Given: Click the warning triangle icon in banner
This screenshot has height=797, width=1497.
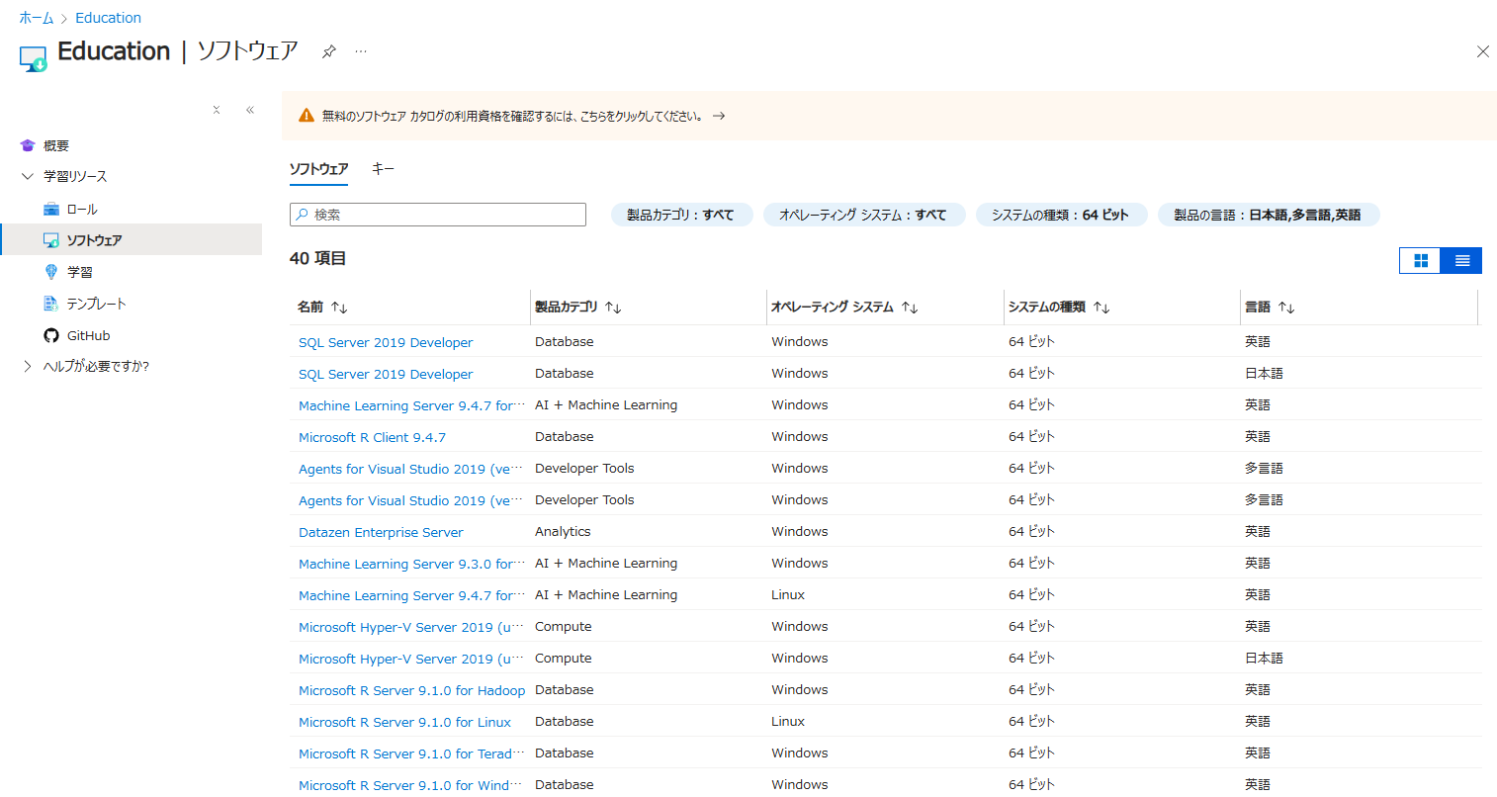Looking at the screenshot, I should click(x=307, y=116).
